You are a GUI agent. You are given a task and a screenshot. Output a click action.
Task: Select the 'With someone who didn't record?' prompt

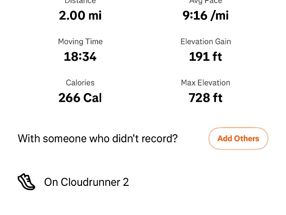click(x=98, y=139)
